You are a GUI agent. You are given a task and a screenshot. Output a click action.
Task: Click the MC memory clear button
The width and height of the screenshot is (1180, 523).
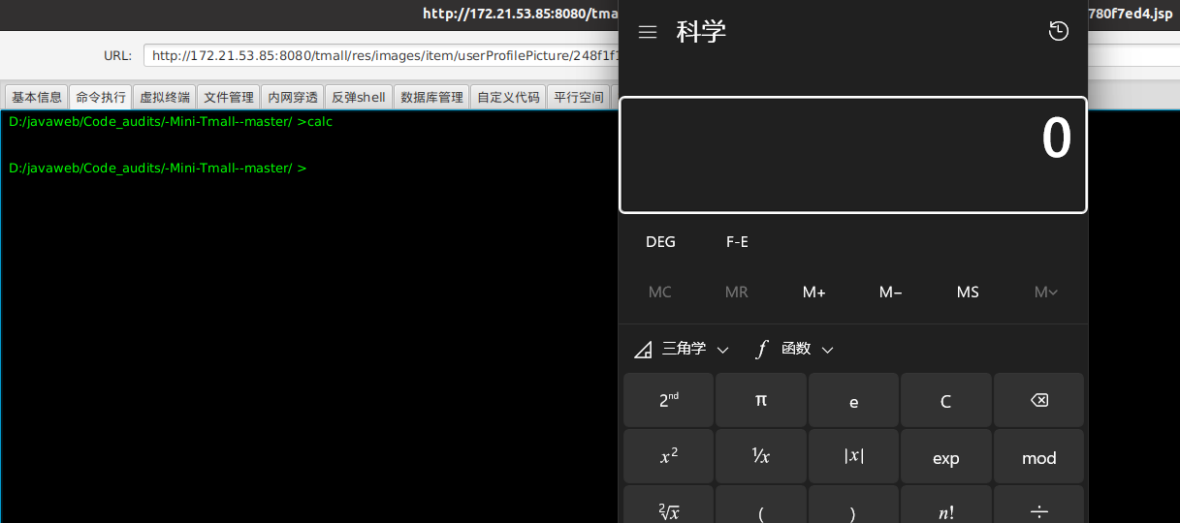(659, 292)
